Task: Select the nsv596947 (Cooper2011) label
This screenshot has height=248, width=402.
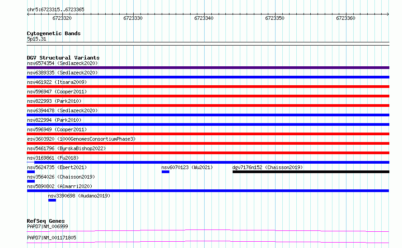Action: (57, 92)
